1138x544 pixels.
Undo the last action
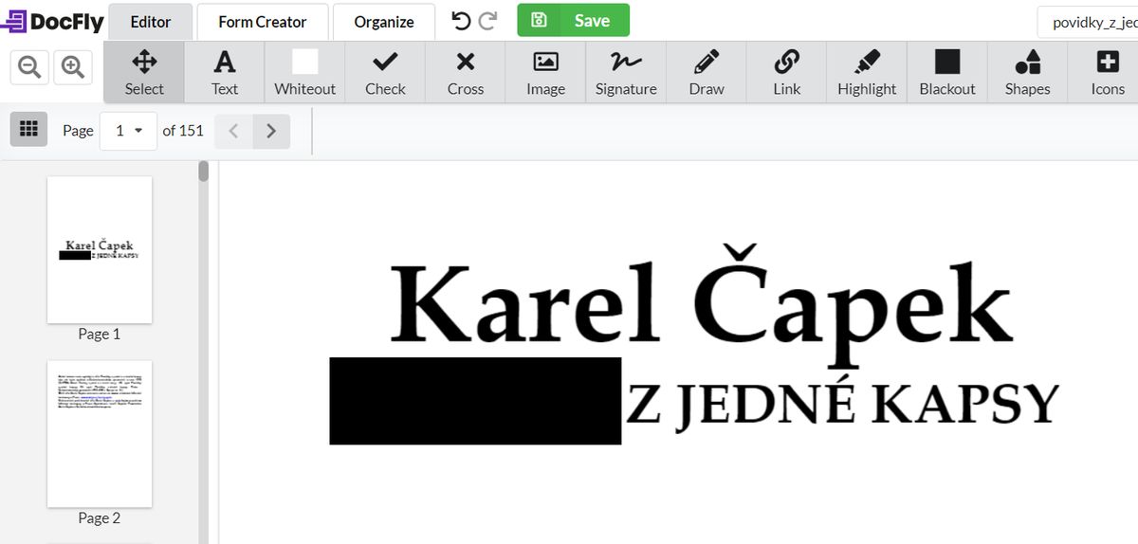pyautogui.click(x=461, y=21)
